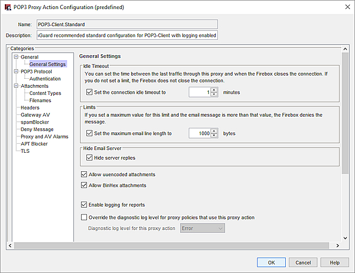The width and height of the screenshot is (355, 273).
Task: Collapse the POP3 Protocol tree node
Action: point(16,71)
